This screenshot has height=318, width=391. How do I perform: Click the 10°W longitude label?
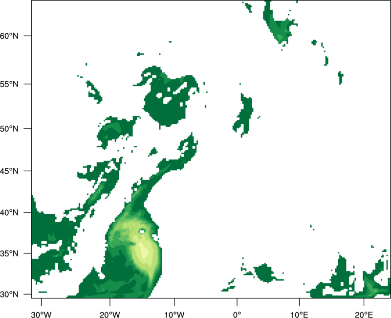coord(174,315)
